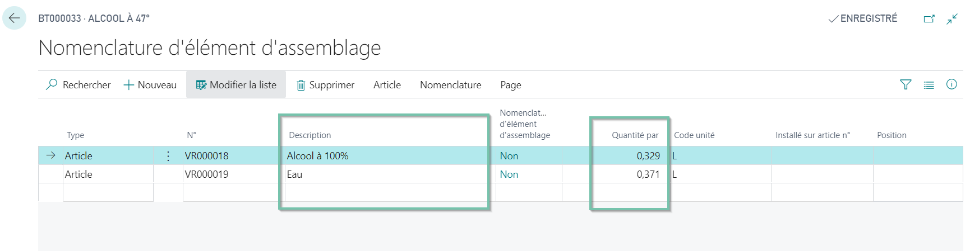Open the Page menu
This screenshot has height=251, width=970.
510,85
